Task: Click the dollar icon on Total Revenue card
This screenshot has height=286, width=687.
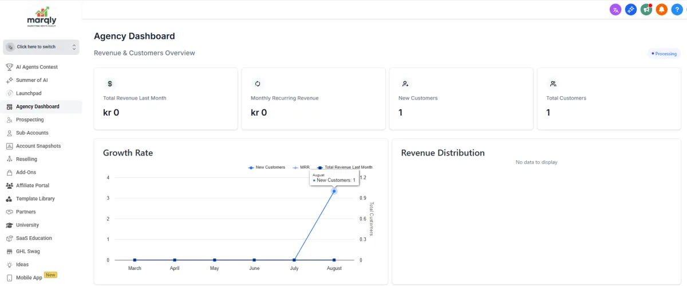Action: click(x=110, y=84)
